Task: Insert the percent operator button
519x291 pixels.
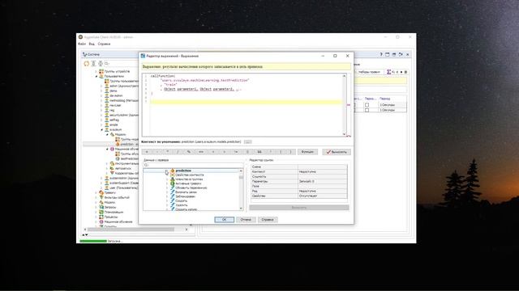Action: [189, 152]
